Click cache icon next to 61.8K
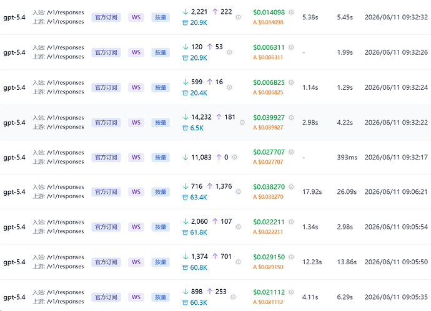This screenshot has height=311, width=431. pyautogui.click(x=186, y=232)
